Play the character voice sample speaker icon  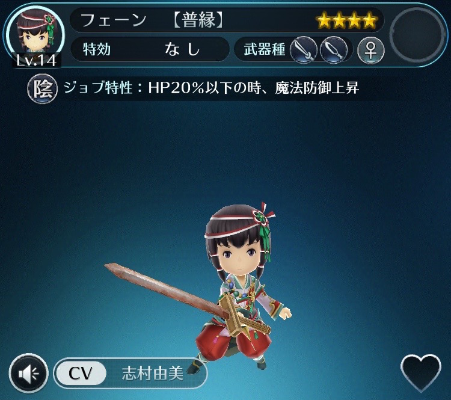(x=28, y=374)
